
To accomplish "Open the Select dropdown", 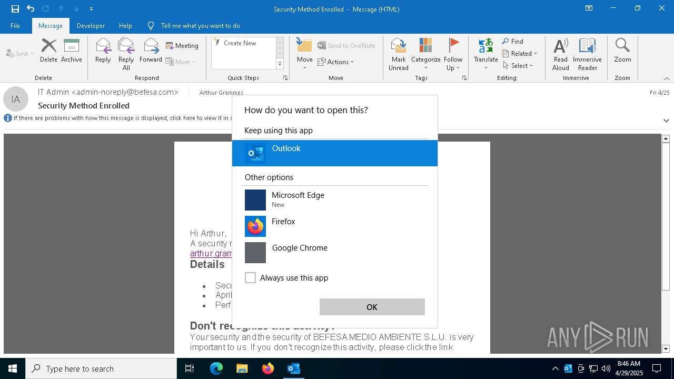I will tap(518, 65).
